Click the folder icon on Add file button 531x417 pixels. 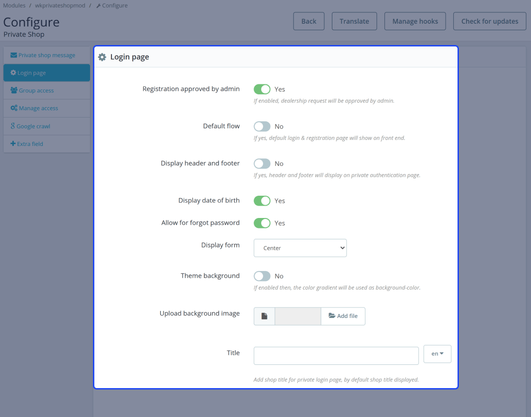tap(332, 316)
